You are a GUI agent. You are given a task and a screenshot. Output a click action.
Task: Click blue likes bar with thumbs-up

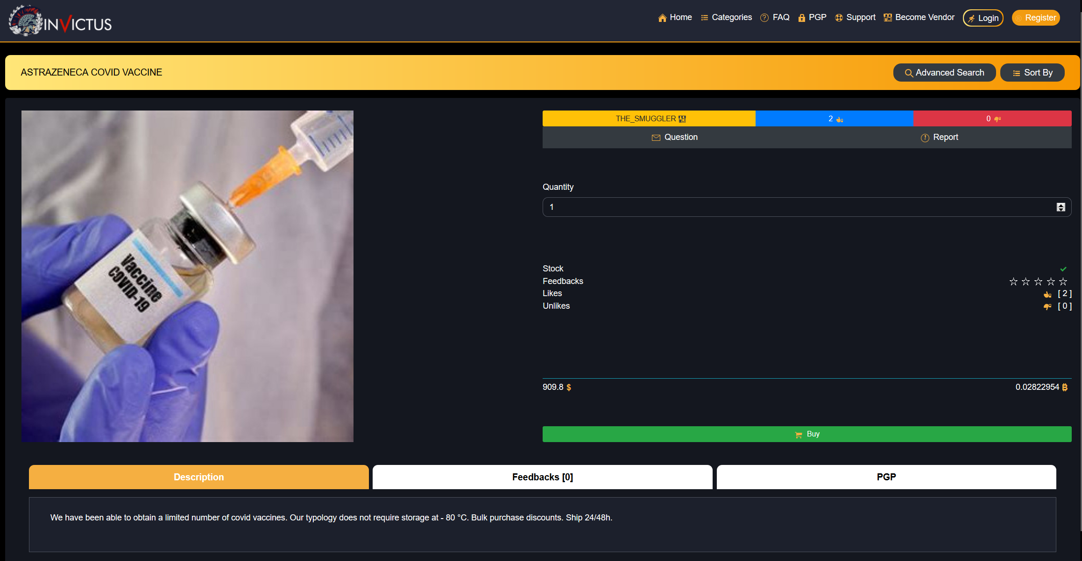(x=834, y=118)
